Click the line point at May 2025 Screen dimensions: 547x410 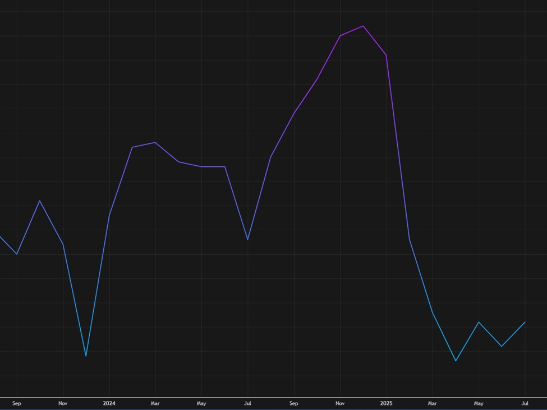479,322
